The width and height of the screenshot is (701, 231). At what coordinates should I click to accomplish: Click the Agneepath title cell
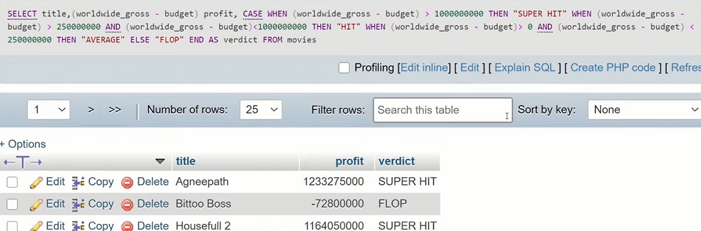point(202,182)
